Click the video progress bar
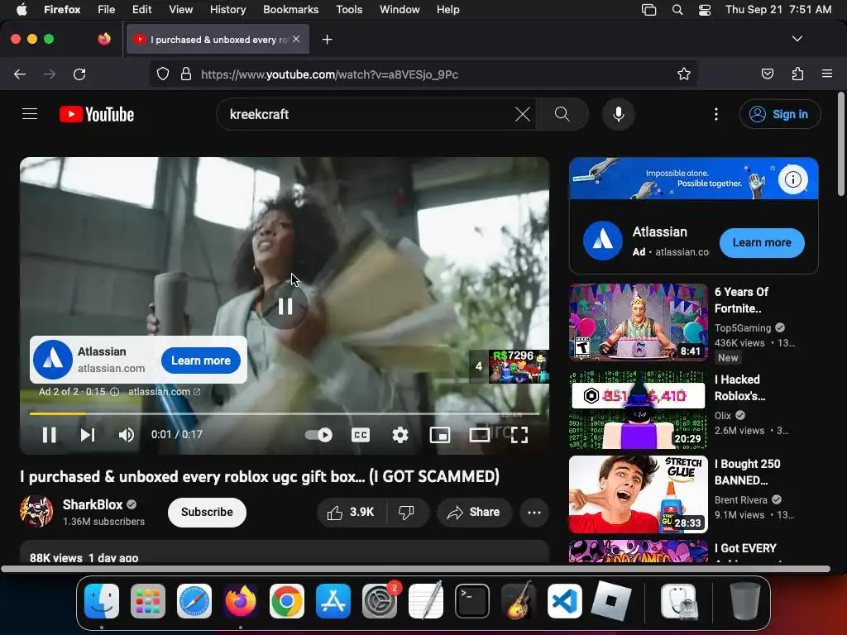 tap(285, 413)
